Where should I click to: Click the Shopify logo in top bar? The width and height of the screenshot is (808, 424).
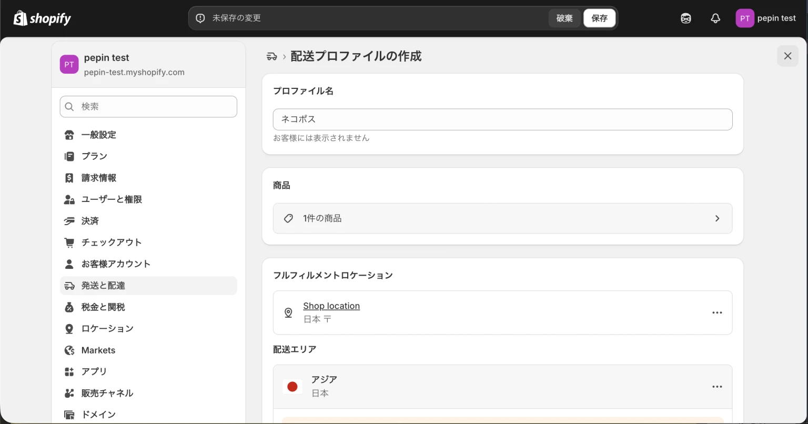(42, 18)
